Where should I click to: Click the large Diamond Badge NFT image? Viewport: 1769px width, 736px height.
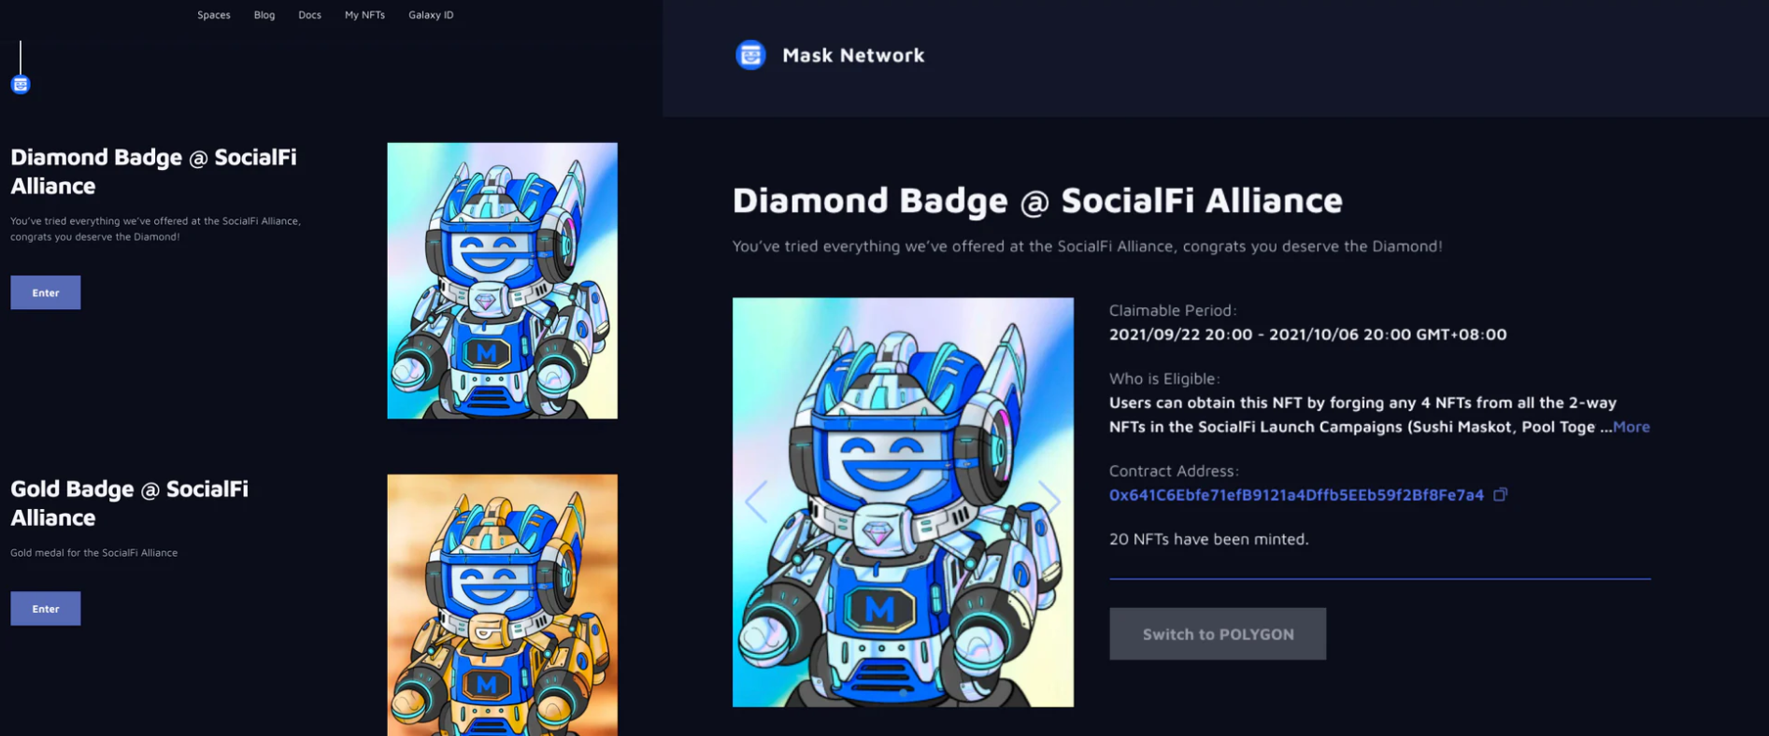(x=903, y=502)
